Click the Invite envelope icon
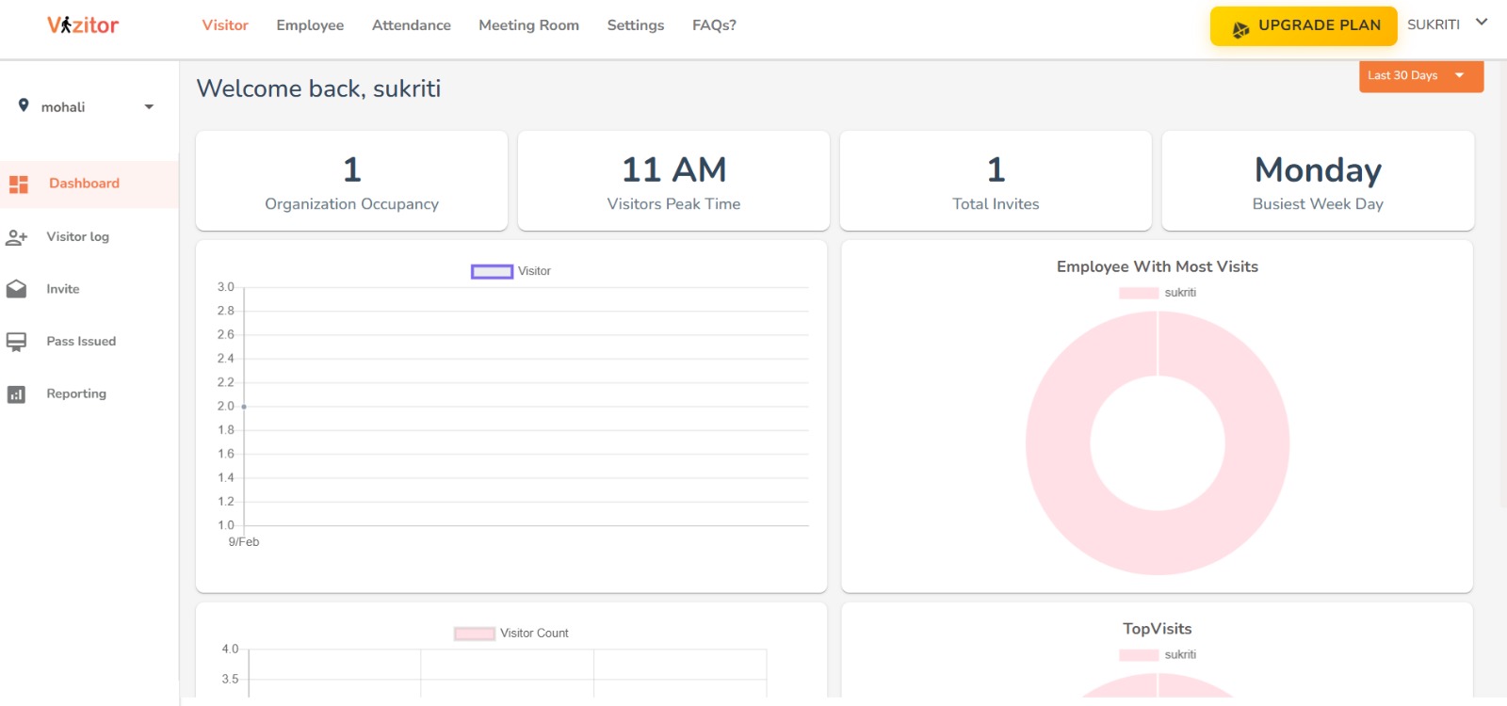The height and width of the screenshot is (706, 1507). pyautogui.click(x=17, y=289)
